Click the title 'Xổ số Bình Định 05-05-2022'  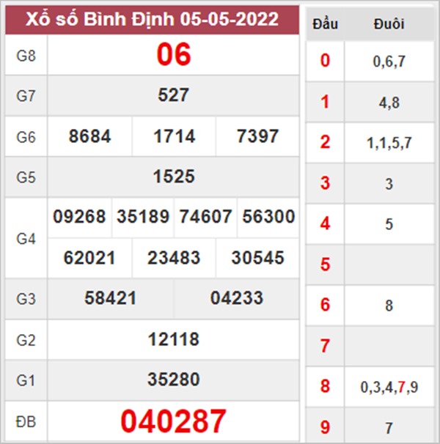153,19
